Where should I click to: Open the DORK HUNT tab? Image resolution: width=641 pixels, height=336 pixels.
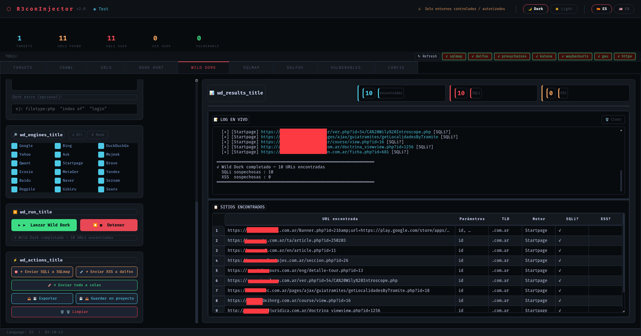click(x=151, y=68)
